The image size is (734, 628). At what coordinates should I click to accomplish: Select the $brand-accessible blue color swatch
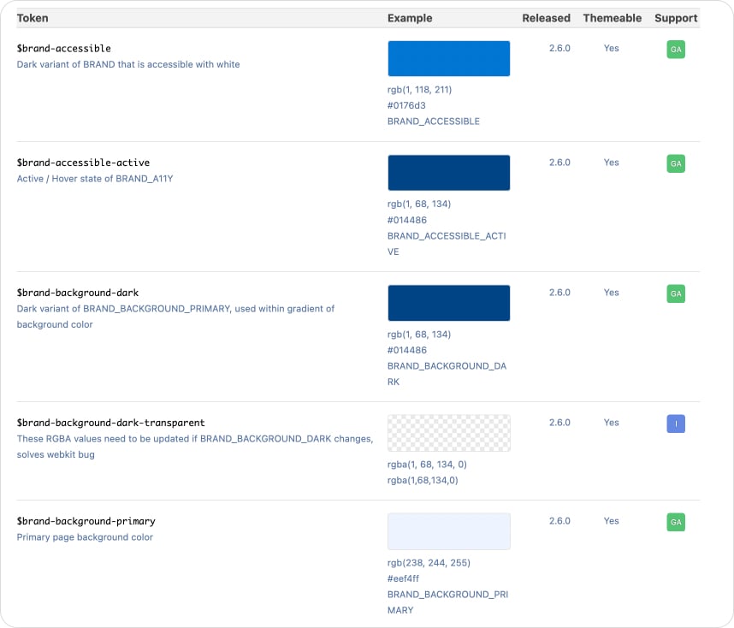pyautogui.click(x=448, y=59)
